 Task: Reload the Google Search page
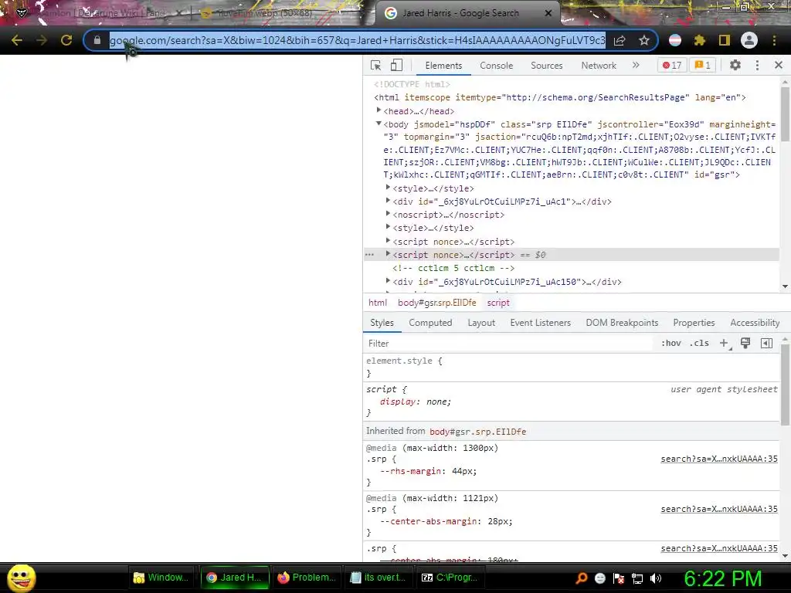[x=66, y=40]
